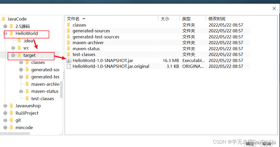The image size is (280, 147).
Task: Click the generated-sou folder icon in tree
Action: [x=27, y=70]
